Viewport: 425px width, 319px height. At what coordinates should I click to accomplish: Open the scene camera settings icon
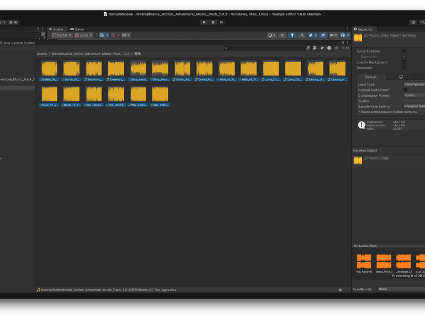333,35
